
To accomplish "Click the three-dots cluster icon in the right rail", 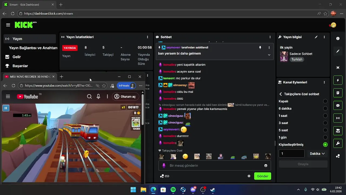I will point(338,156).
